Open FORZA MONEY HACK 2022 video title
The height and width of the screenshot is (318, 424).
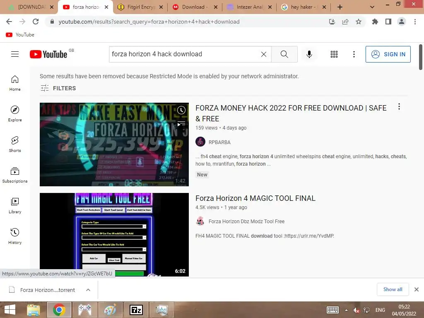pos(291,113)
